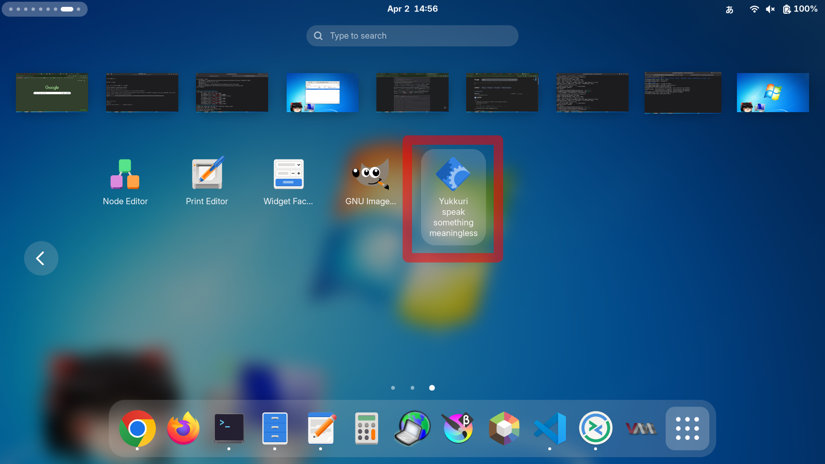Select the fifth workspace thumbnail
Screen dimensions: 825x464
412,92
